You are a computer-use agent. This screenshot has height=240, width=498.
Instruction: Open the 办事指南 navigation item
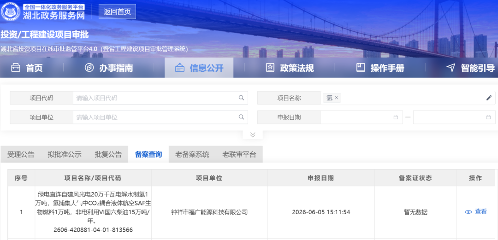click(116, 68)
